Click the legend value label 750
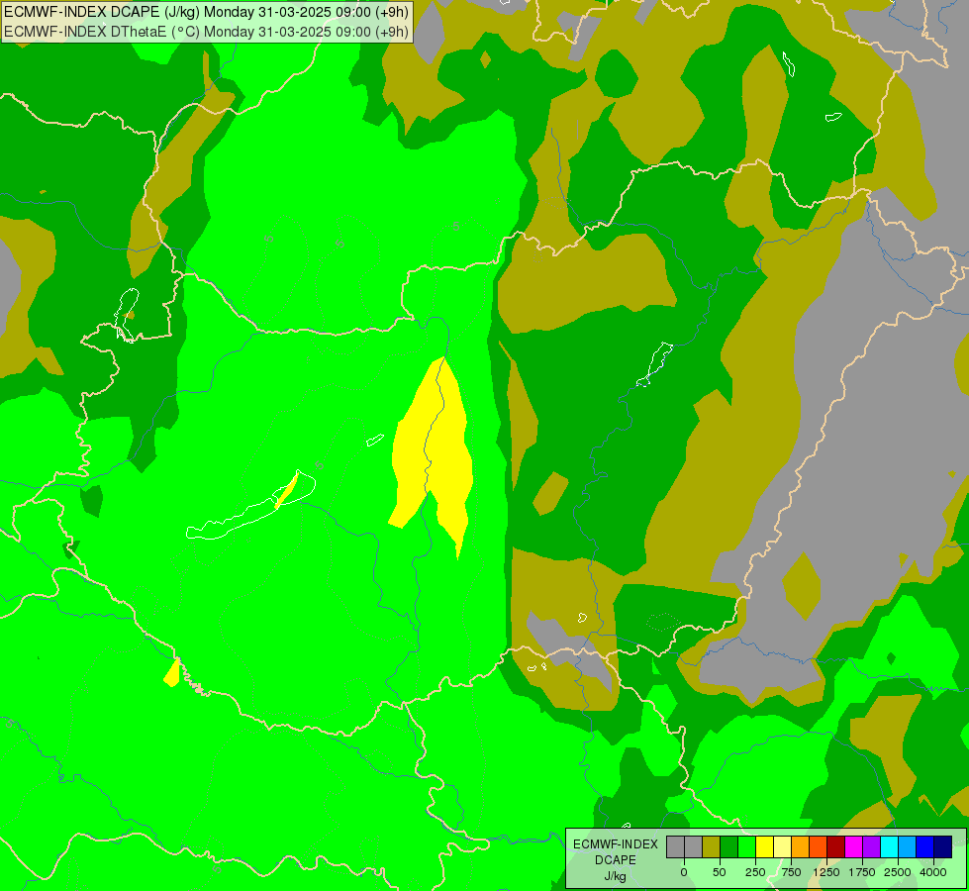The width and height of the screenshot is (969, 891). [791, 872]
